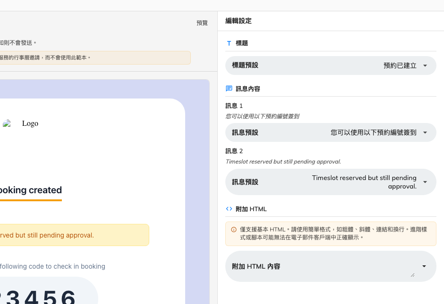Click the 編輯設定 panel heading

[x=239, y=21]
